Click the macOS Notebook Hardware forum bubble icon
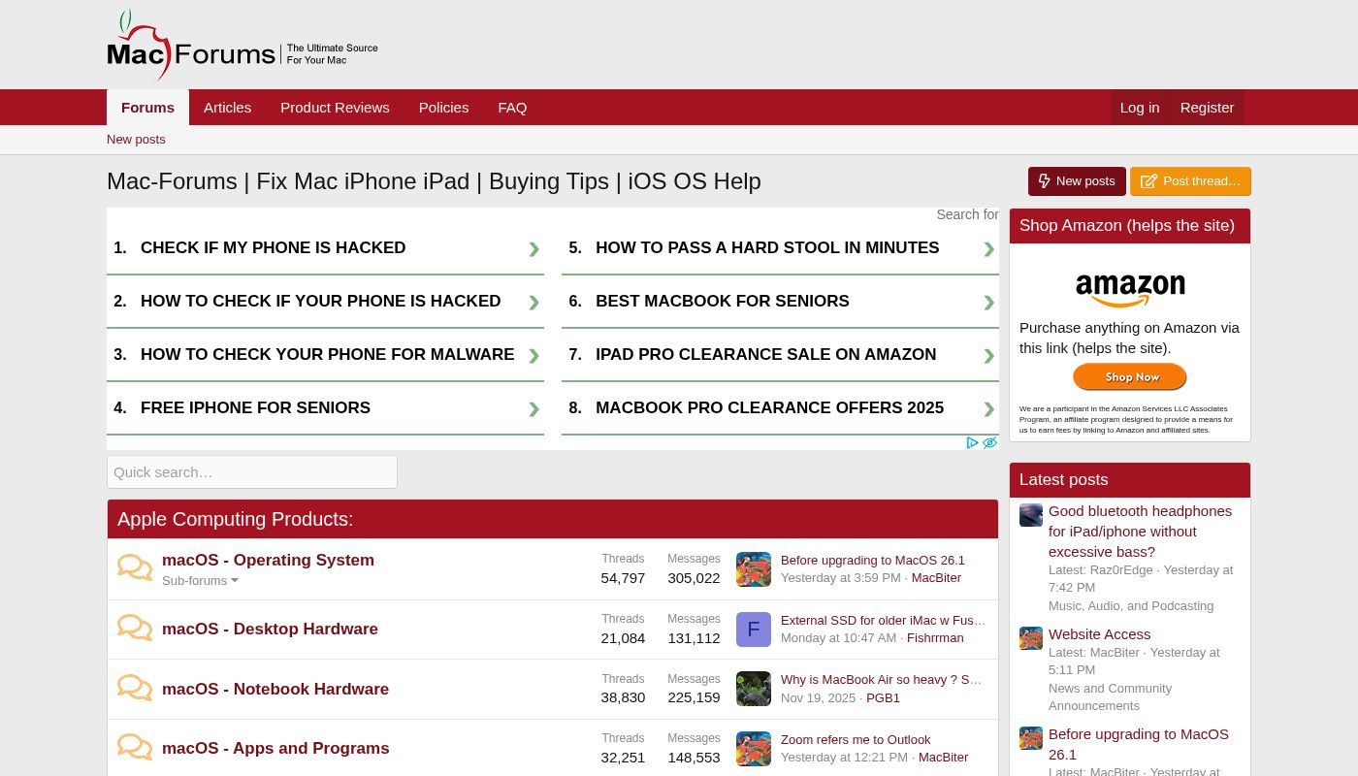 click(135, 689)
